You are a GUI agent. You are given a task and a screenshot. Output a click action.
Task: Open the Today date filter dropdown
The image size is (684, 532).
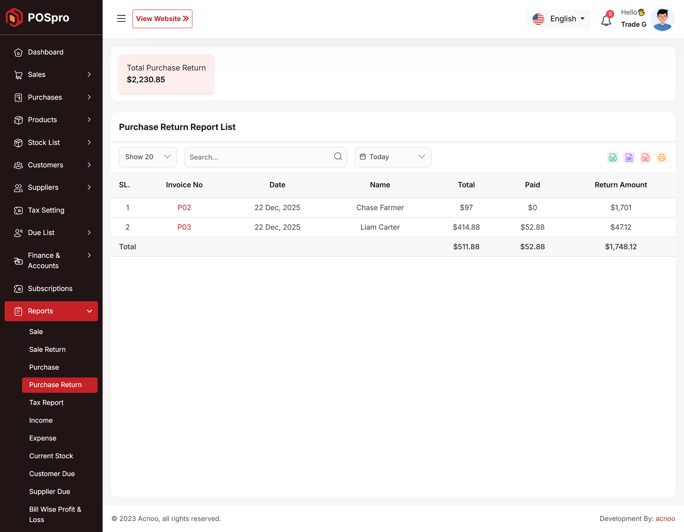point(392,157)
